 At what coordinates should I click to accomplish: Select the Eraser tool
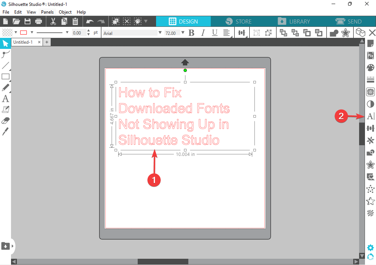point(5,121)
